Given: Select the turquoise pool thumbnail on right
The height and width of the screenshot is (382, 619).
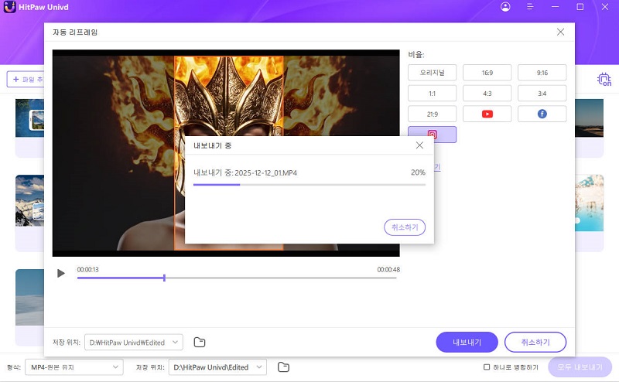Looking at the screenshot, I should click(x=590, y=203).
